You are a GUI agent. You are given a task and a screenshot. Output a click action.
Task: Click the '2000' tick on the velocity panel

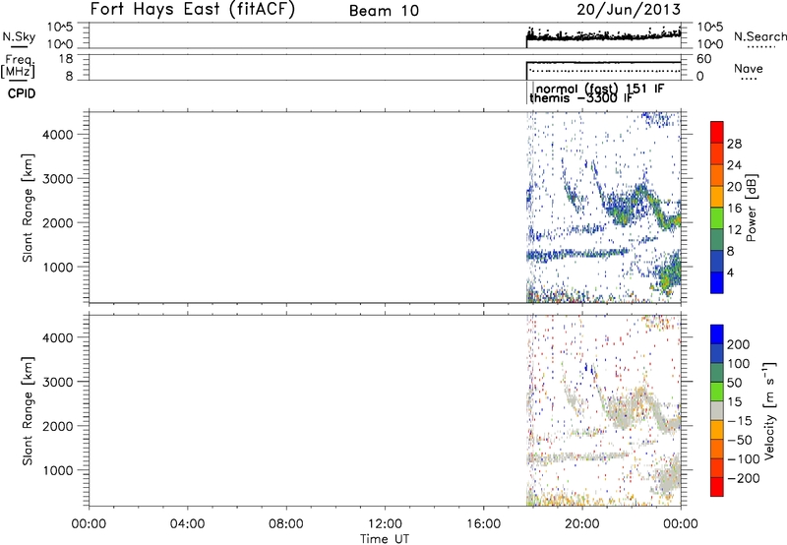click(x=58, y=426)
